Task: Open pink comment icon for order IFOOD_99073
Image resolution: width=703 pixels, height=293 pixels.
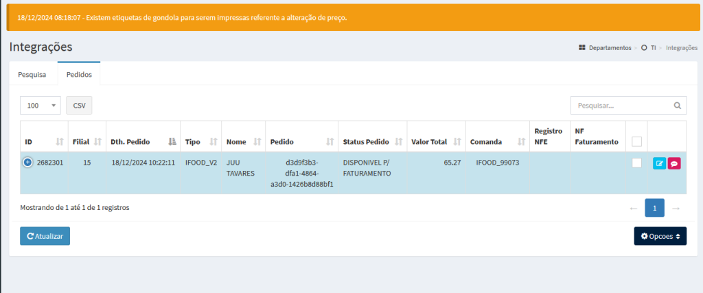Action: [674, 163]
